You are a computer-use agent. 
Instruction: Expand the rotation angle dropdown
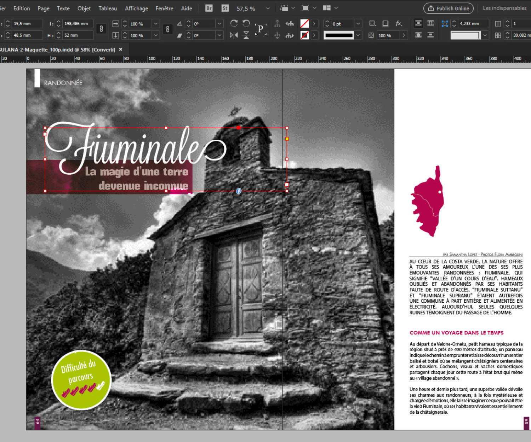219,24
